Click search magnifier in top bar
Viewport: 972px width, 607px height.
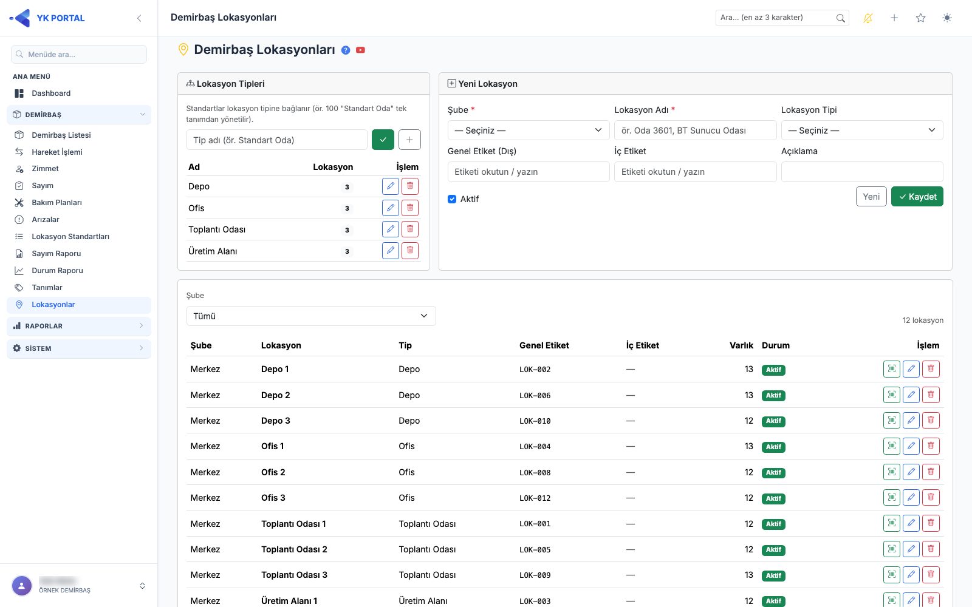coord(840,18)
